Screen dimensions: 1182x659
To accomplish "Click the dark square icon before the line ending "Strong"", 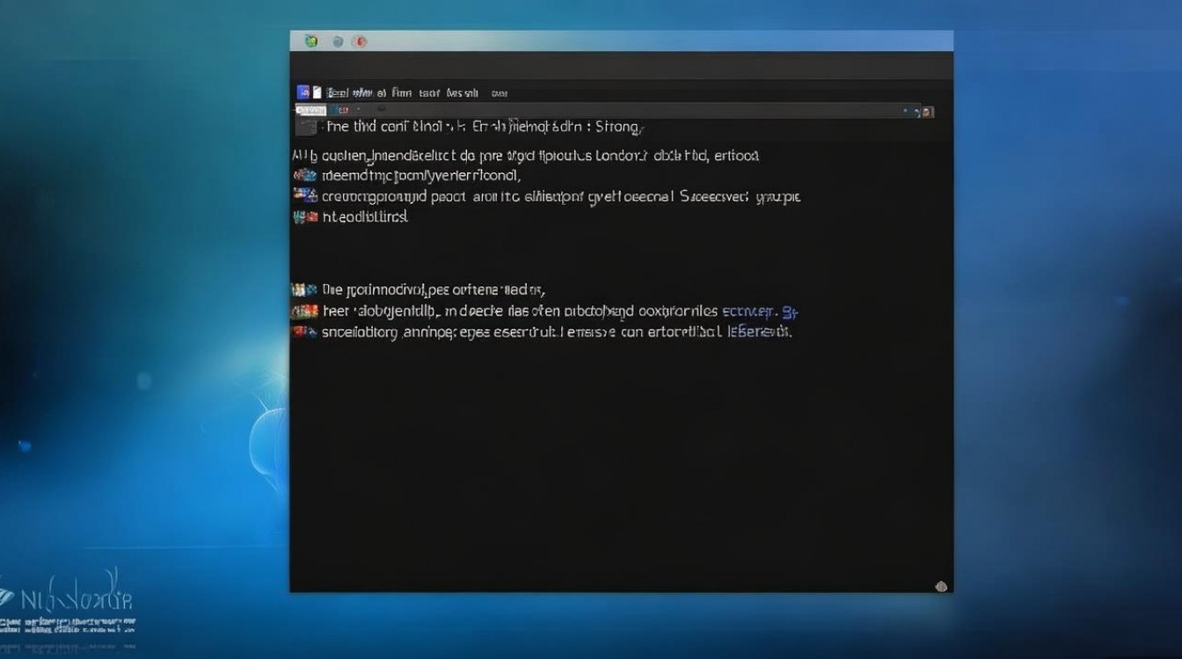I will pos(307,127).
